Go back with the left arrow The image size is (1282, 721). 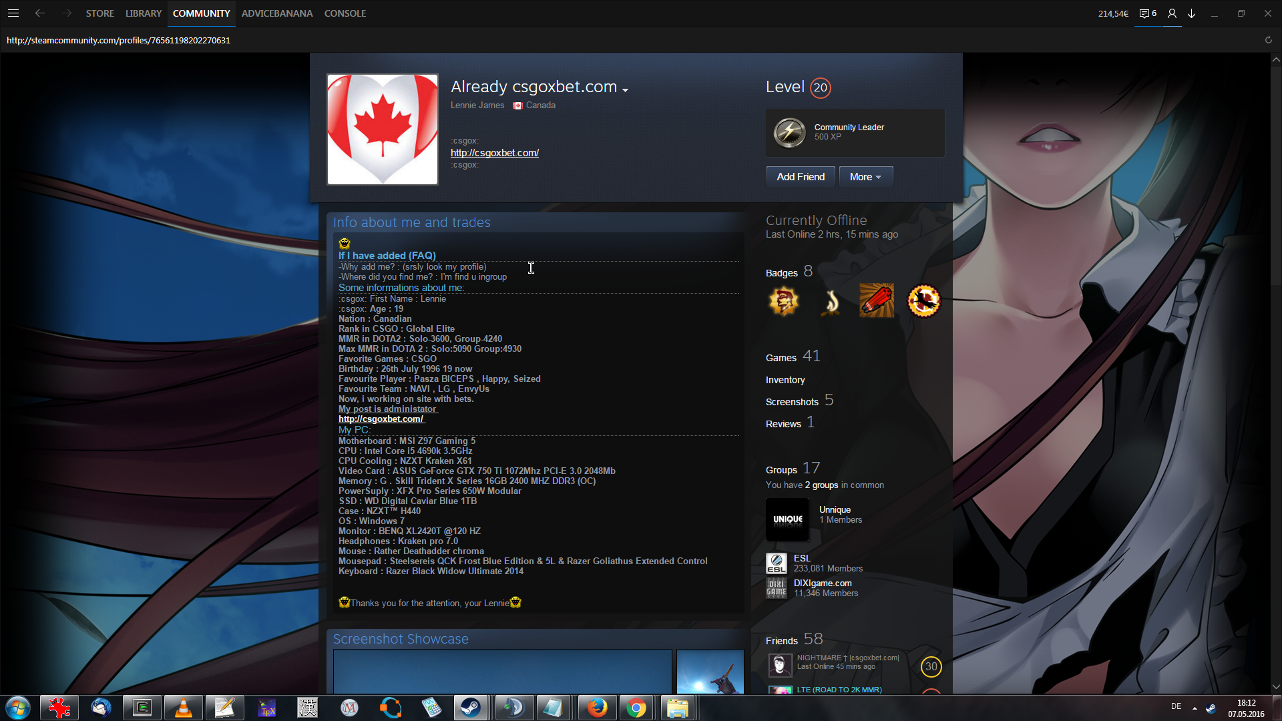pos(40,13)
